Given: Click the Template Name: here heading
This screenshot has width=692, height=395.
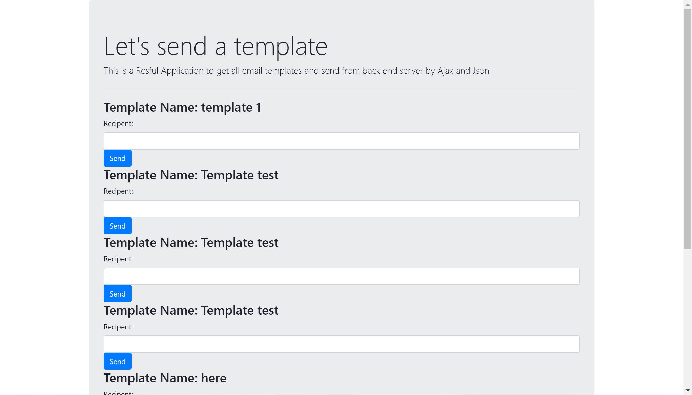Looking at the screenshot, I should point(165,378).
